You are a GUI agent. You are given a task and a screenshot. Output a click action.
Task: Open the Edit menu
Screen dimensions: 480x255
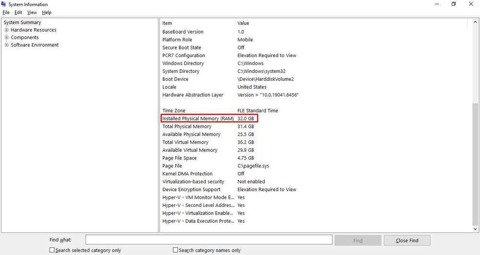point(18,12)
